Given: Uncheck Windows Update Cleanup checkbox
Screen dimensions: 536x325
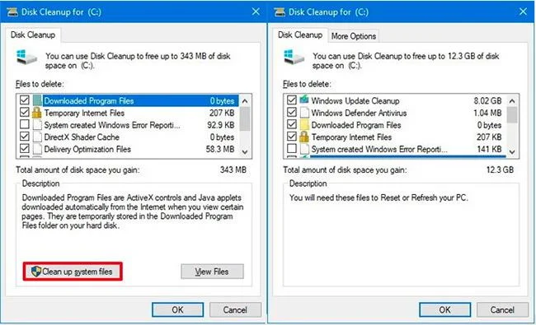Looking at the screenshot, I should (x=292, y=100).
